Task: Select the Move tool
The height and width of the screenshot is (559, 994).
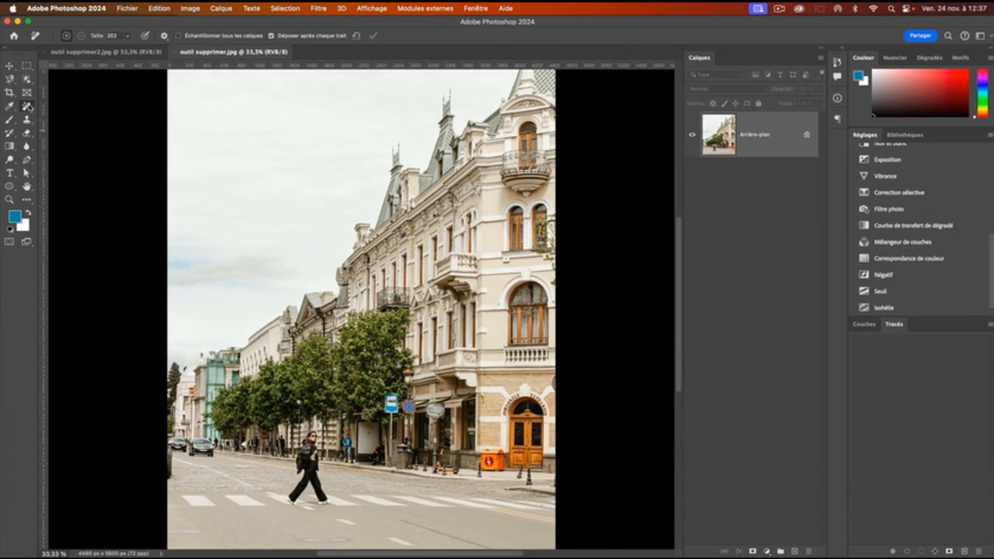Action: pos(9,66)
